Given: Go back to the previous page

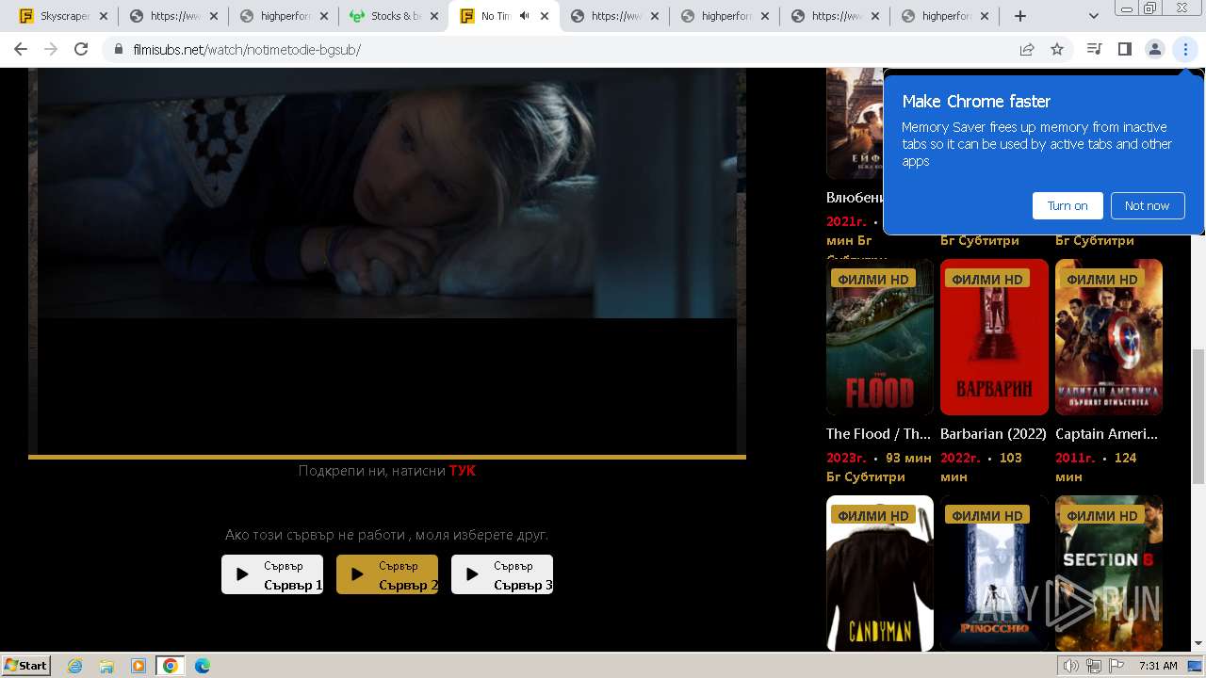Looking at the screenshot, I should tap(21, 49).
